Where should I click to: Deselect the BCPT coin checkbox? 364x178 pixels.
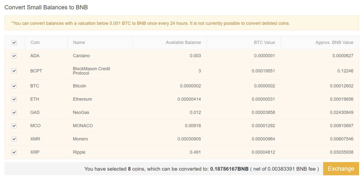pos(14,71)
